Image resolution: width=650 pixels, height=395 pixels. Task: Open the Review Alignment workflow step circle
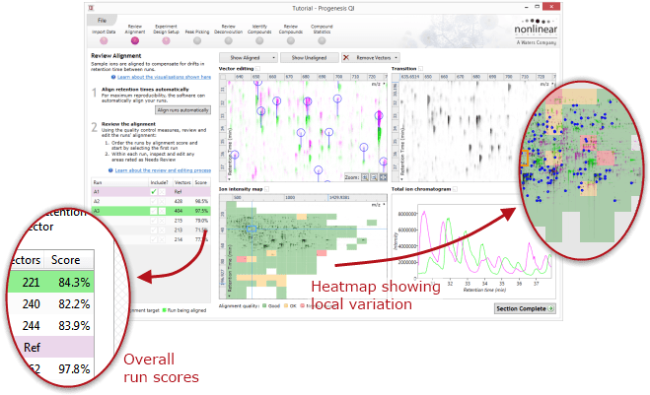pos(135,40)
